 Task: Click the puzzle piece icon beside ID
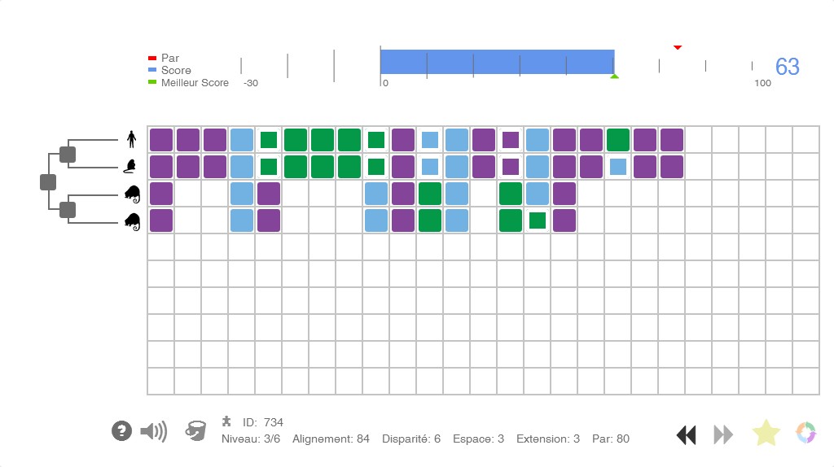pos(227,421)
